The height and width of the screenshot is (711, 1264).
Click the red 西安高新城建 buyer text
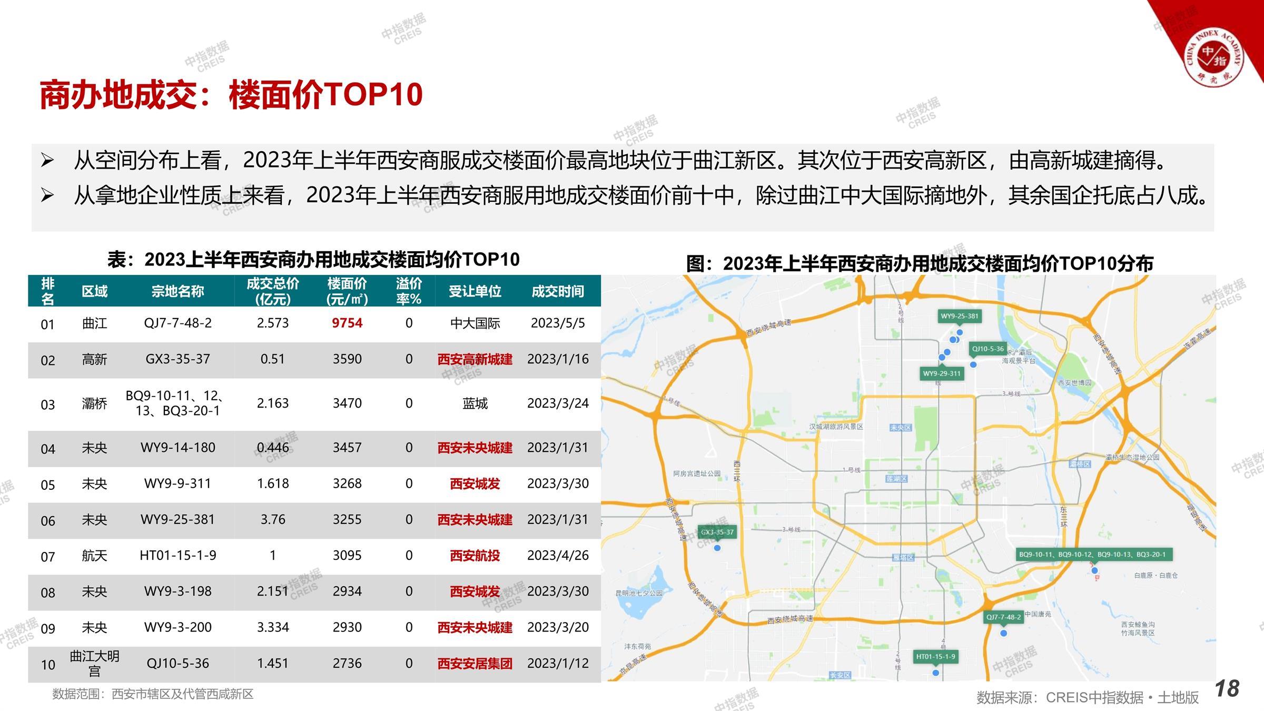(x=475, y=359)
